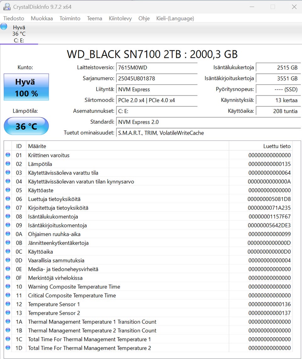
Task: Select the Hyvä 36 °C C: E: drive tab
Action: pos(19,34)
